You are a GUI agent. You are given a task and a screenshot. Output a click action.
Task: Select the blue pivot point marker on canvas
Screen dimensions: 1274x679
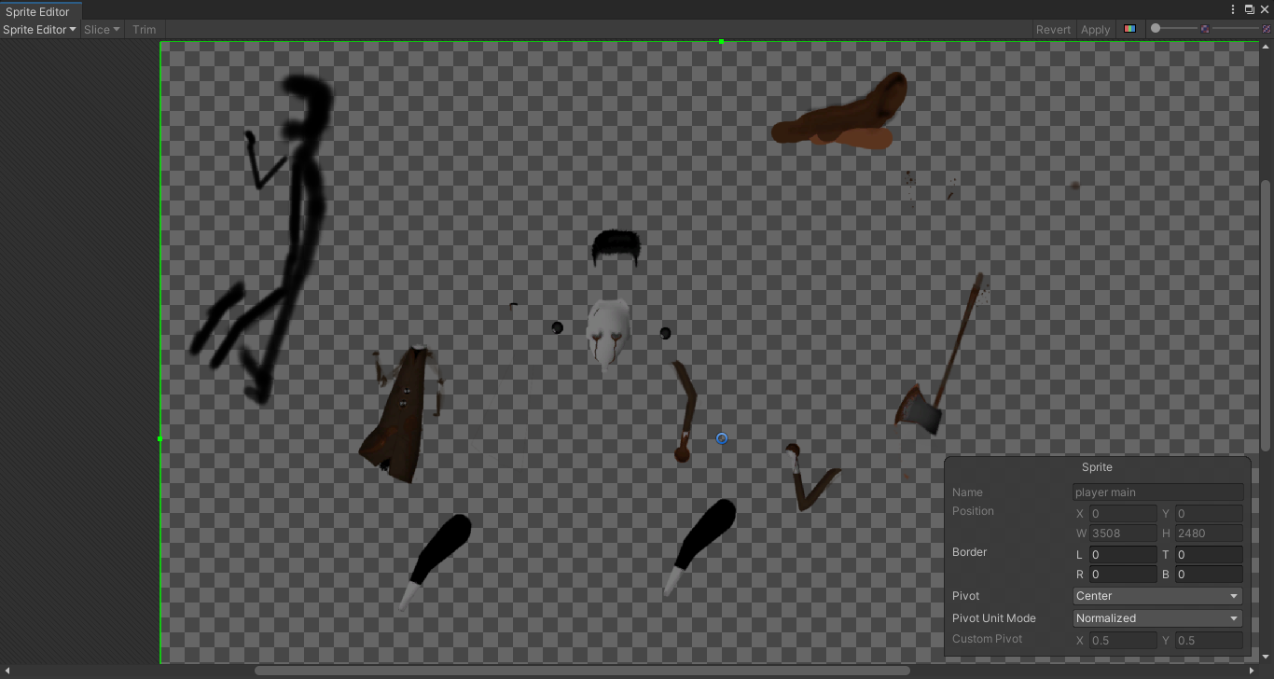pos(721,438)
